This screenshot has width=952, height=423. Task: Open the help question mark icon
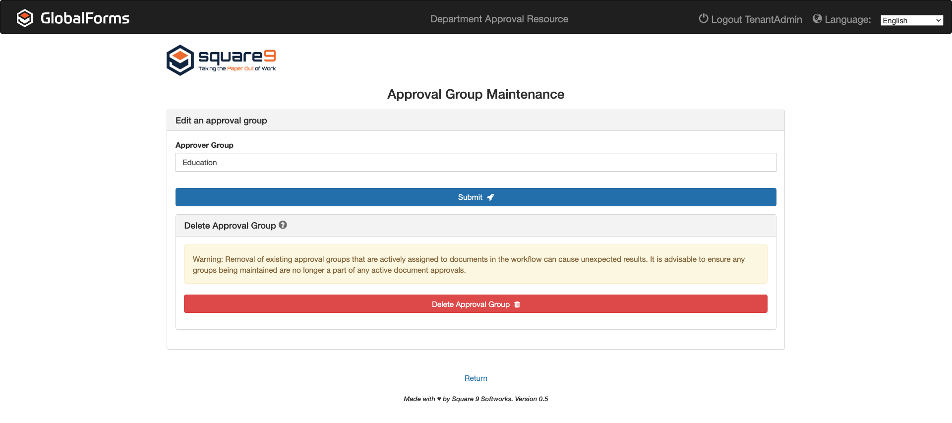[x=283, y=225]
